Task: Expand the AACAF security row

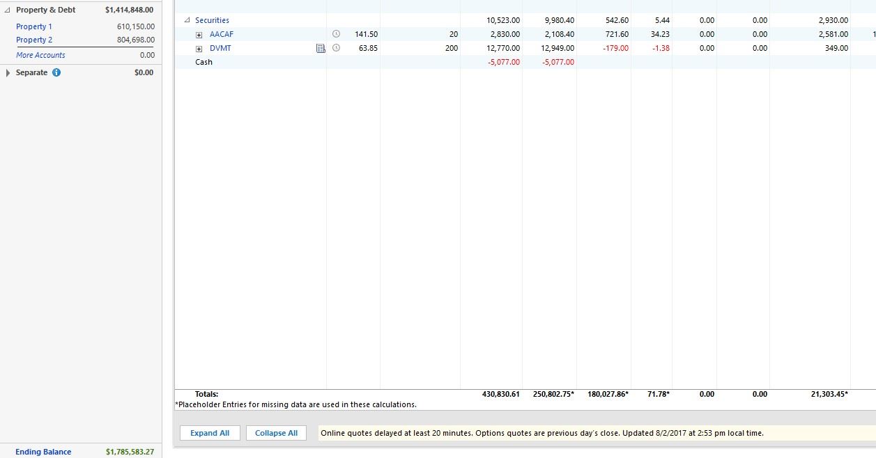Action: coord(199,34)
